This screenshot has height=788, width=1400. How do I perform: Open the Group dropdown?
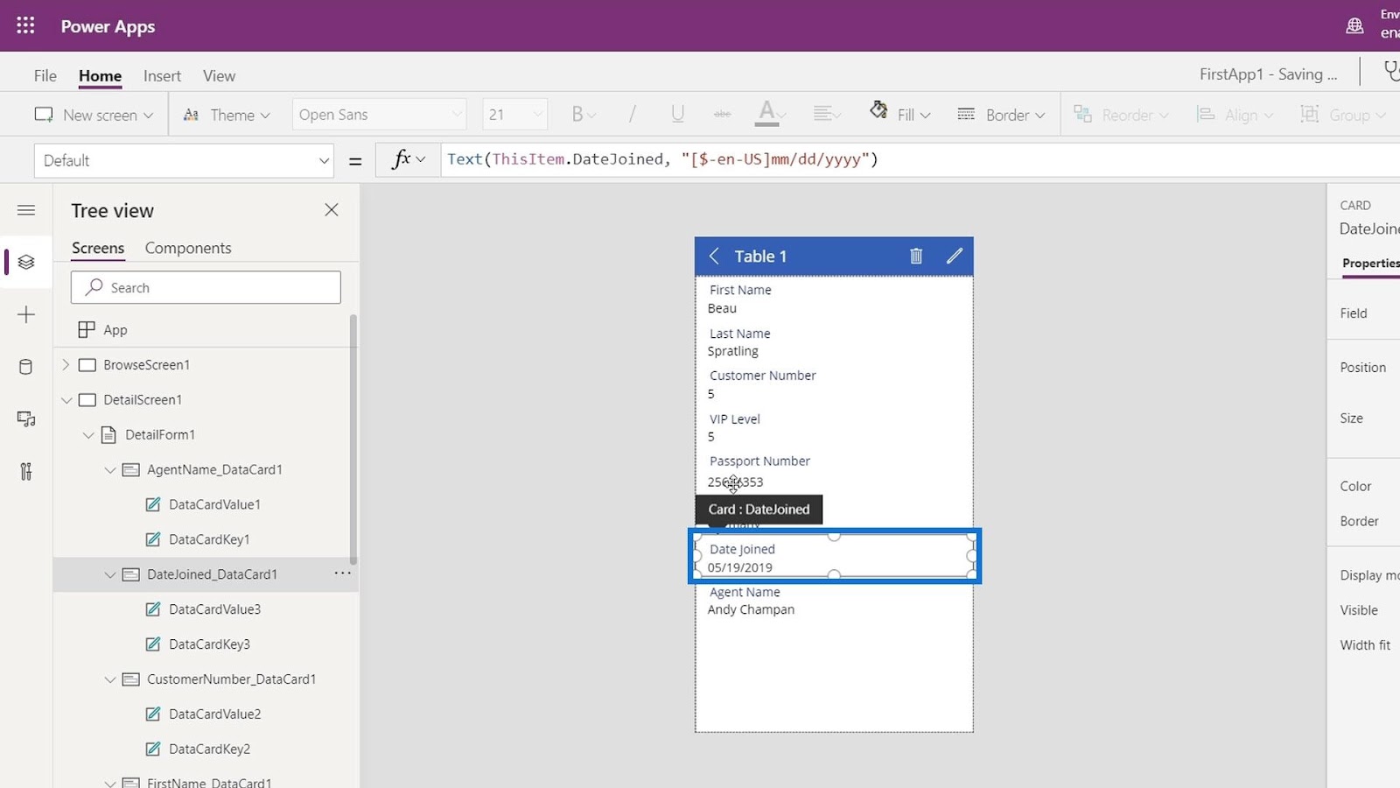point(1343,115)
